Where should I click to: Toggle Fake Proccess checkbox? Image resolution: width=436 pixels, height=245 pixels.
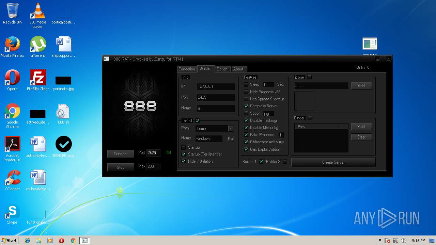point(246,135)
